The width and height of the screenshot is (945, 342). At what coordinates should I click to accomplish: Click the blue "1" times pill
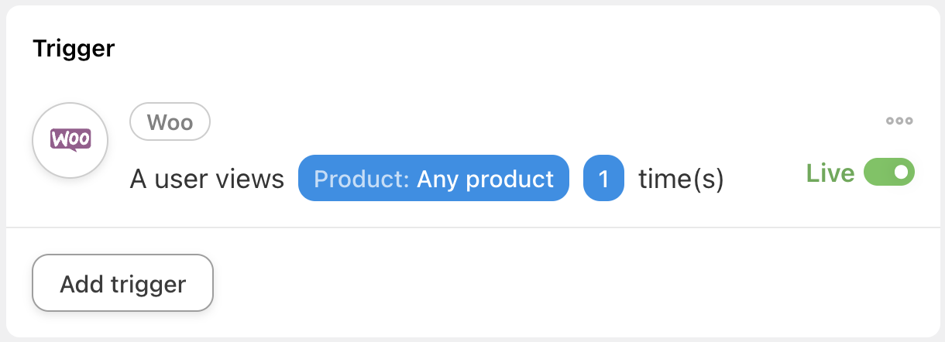coord(603,180)
